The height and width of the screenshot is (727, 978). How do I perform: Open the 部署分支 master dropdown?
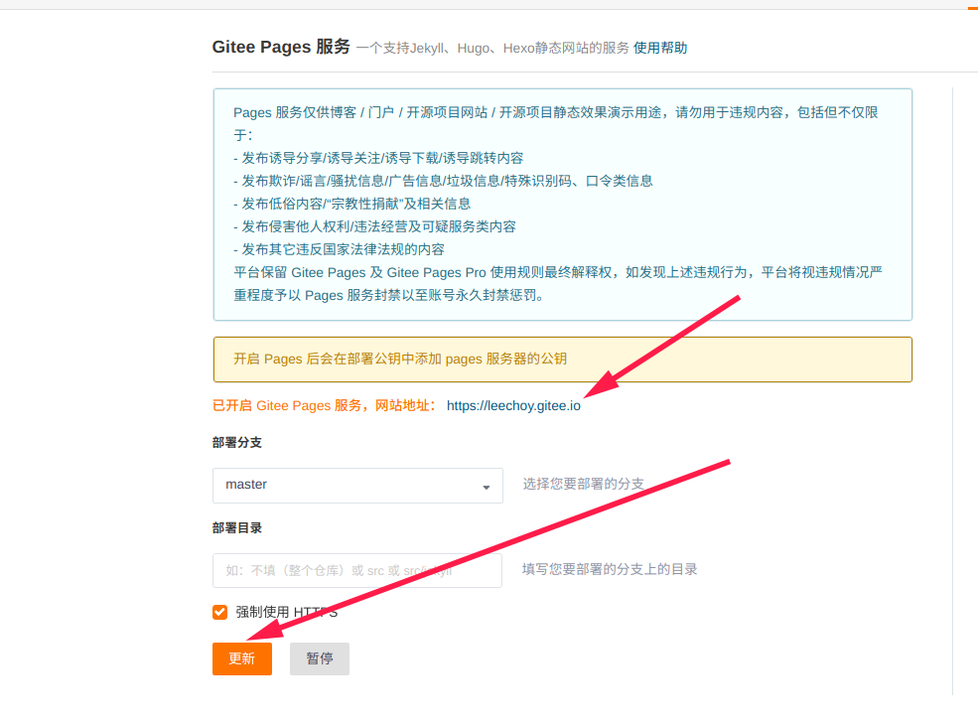357,486
